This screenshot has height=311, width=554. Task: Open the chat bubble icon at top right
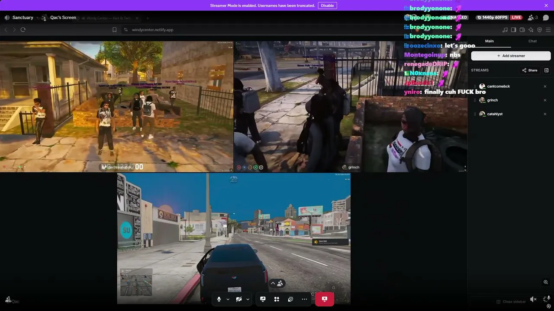click(546, 18)
